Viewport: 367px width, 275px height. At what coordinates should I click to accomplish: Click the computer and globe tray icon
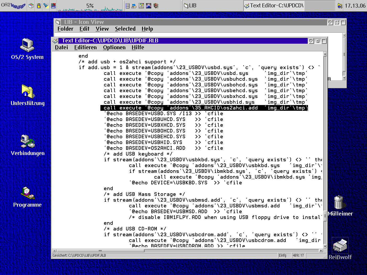pyautogui.click(x=134, y=6)
